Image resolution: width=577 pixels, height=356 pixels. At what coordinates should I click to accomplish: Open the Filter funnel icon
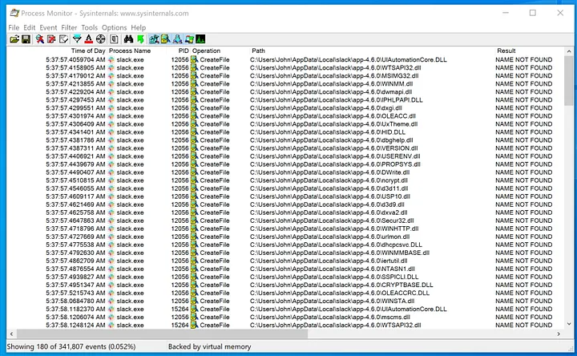click(78, 38)
